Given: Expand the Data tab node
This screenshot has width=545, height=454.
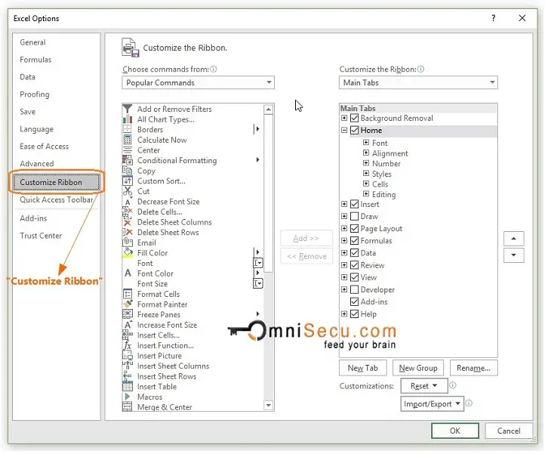Looking at the screenshot, I should tap(344, 253).
